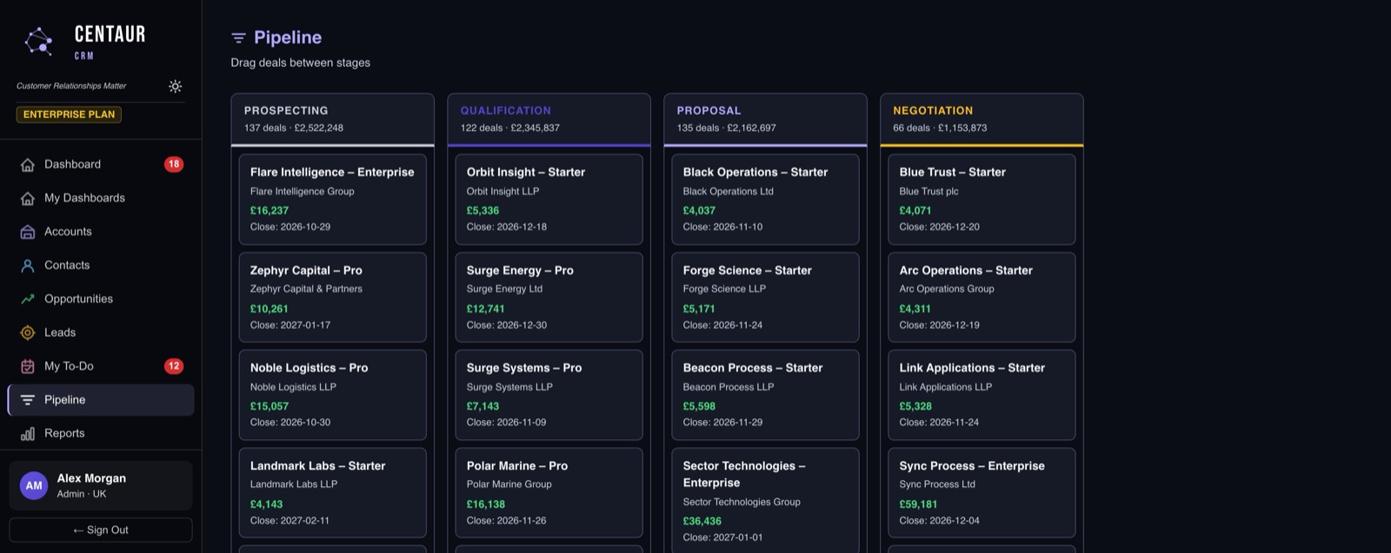
Task: Click the Dashboard home icon
Action: [28, 164]
